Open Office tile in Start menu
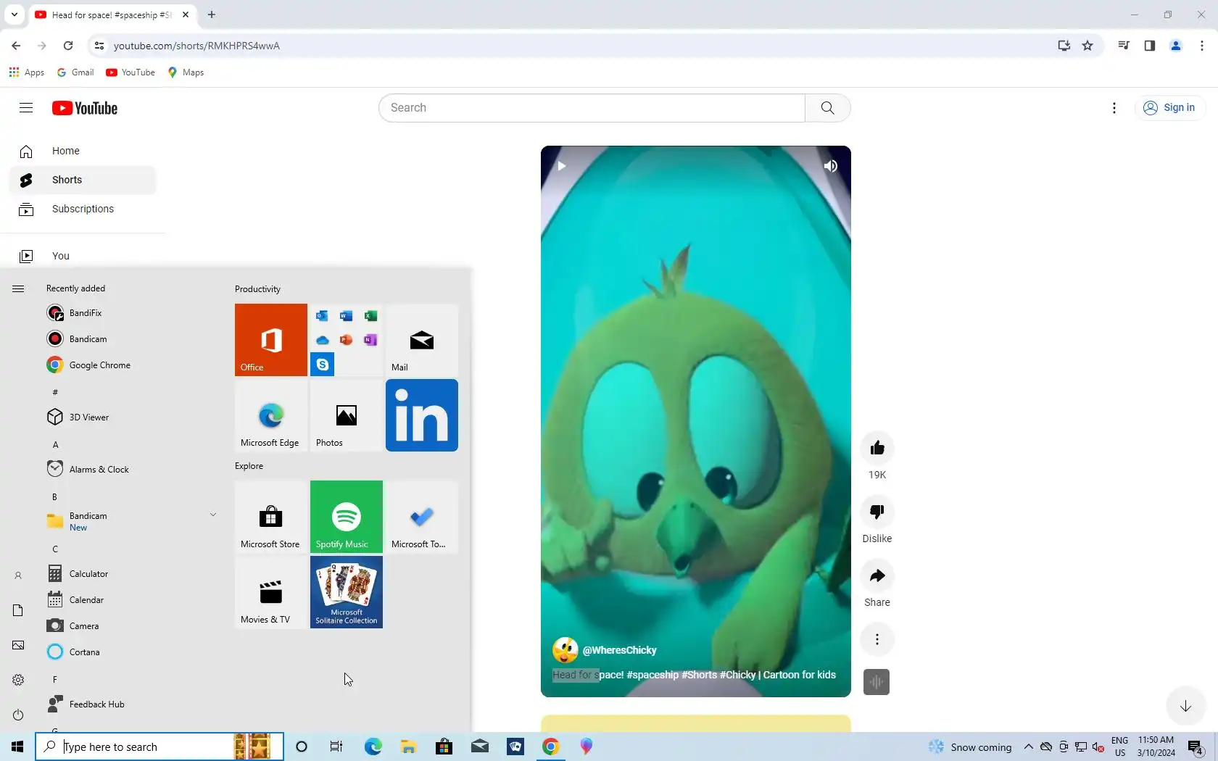 click(271, 340)
